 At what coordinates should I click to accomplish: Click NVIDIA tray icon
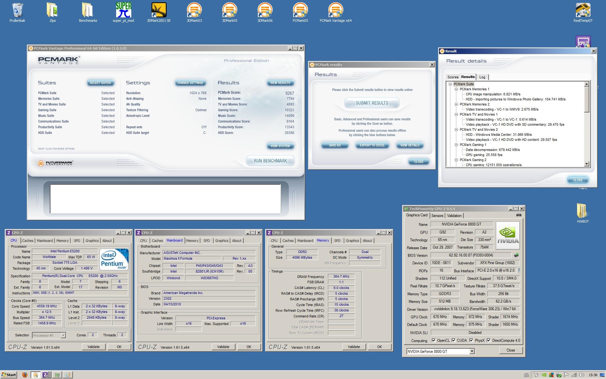tap(544, 375)
